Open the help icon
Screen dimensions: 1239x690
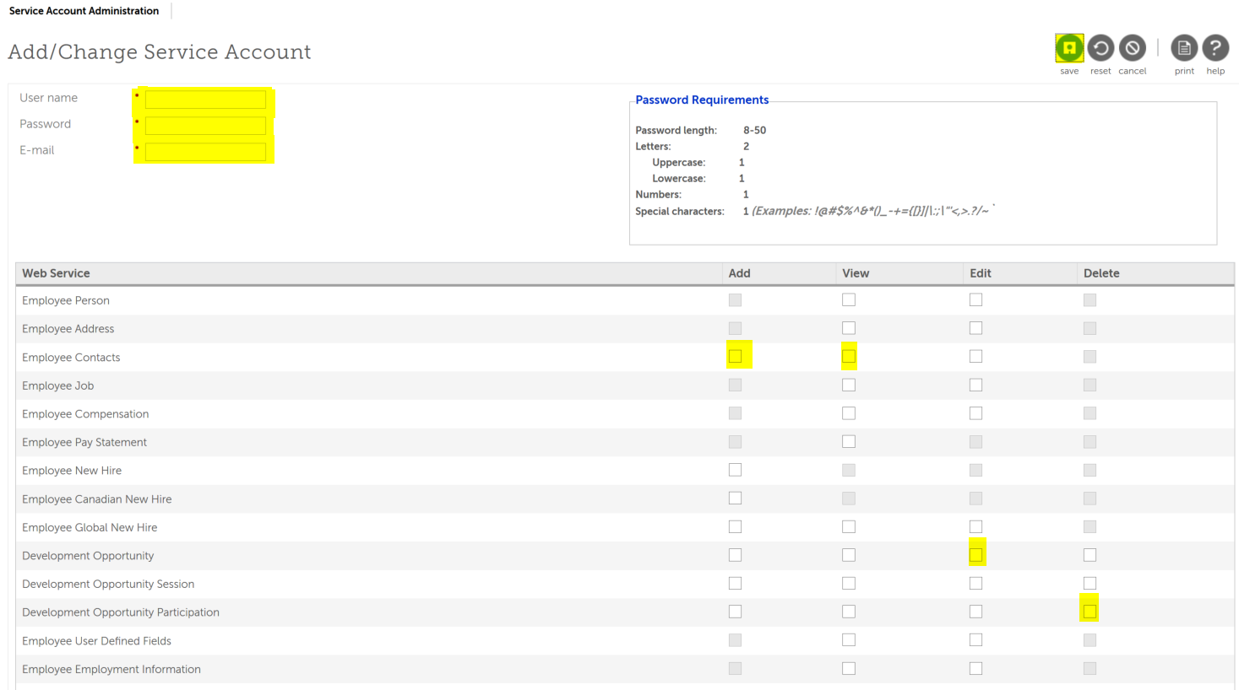point(1215,48)
